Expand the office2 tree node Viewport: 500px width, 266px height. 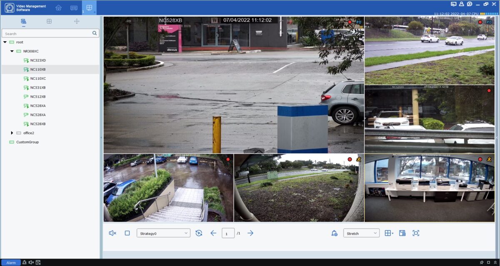(12, 133)
